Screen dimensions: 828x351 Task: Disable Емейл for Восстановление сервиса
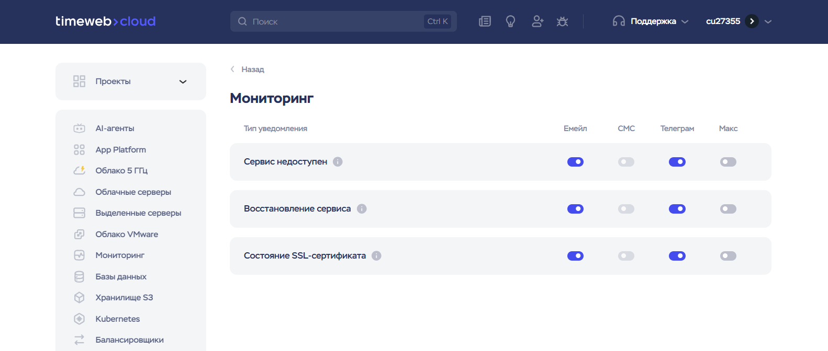coord(575,209)
